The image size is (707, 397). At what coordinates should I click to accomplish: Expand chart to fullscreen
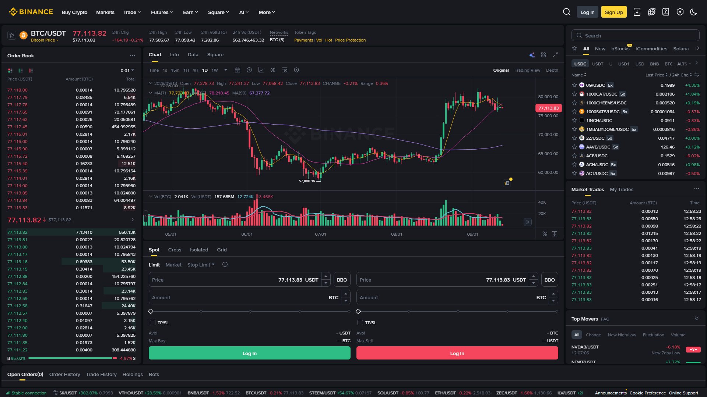[555, 55]
